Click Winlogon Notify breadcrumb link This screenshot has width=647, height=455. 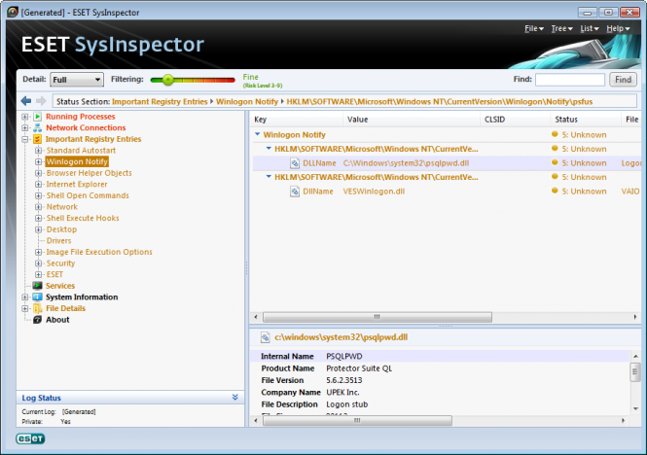click(x=247, y=101)
